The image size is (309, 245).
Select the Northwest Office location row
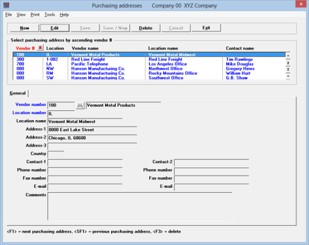(x=149, y=69)
